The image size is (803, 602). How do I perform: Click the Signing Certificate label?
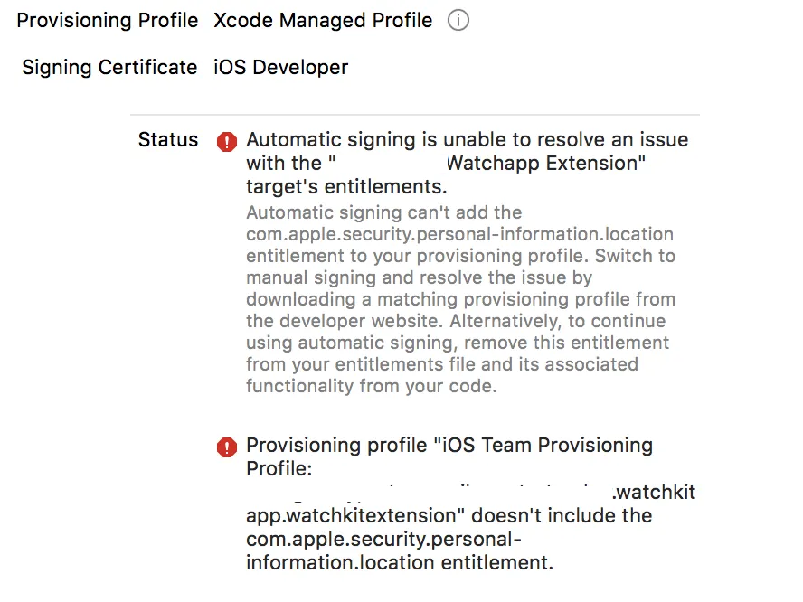click(x=109, y=68)
